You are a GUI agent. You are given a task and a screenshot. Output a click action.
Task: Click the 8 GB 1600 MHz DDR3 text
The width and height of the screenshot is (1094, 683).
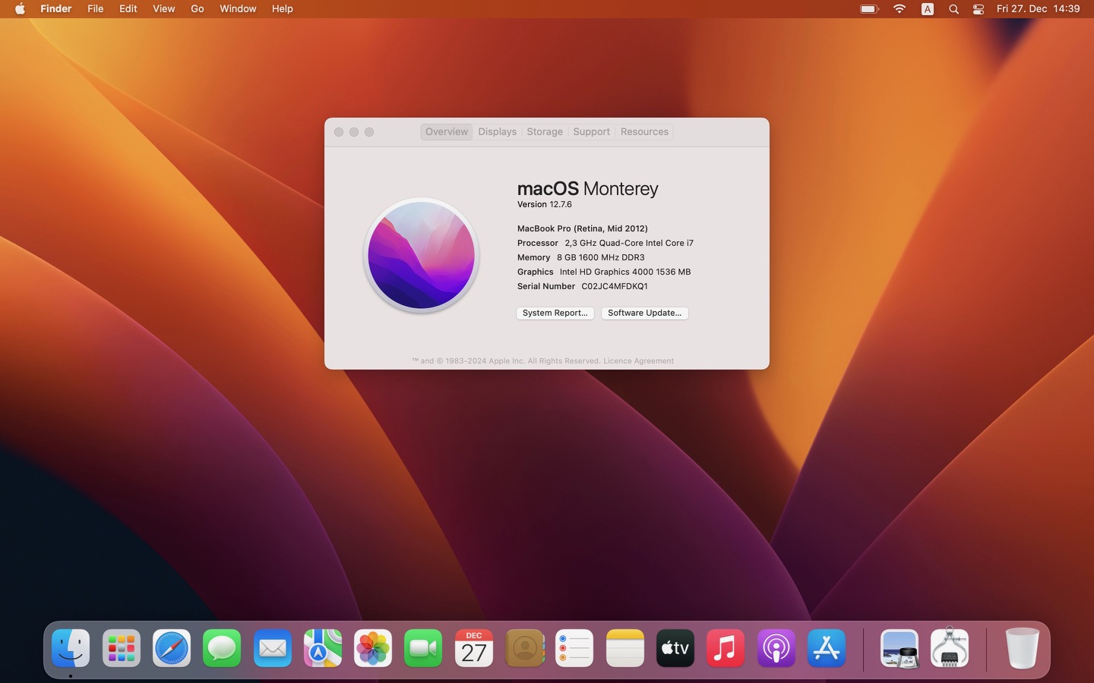pos(601,257)
